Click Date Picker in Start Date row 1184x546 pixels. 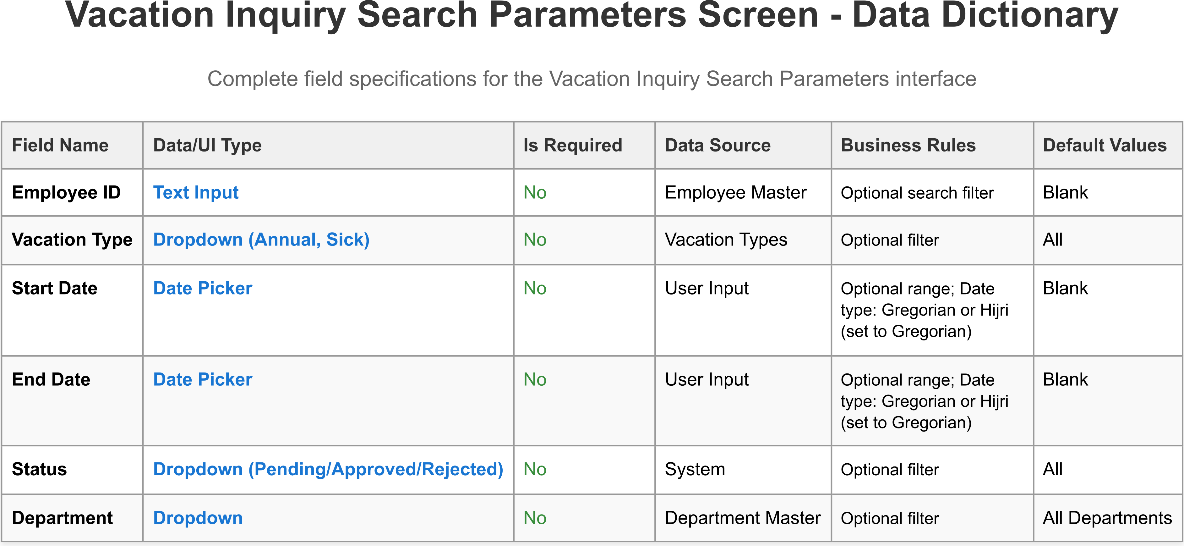point(202,289)
